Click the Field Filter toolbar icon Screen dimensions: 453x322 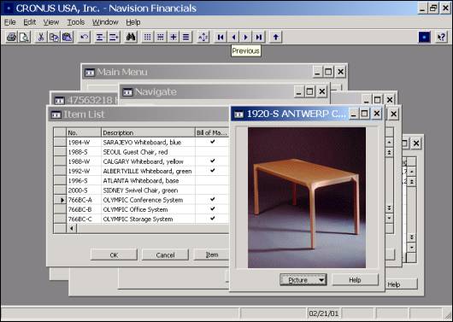(x=147, y=37)
